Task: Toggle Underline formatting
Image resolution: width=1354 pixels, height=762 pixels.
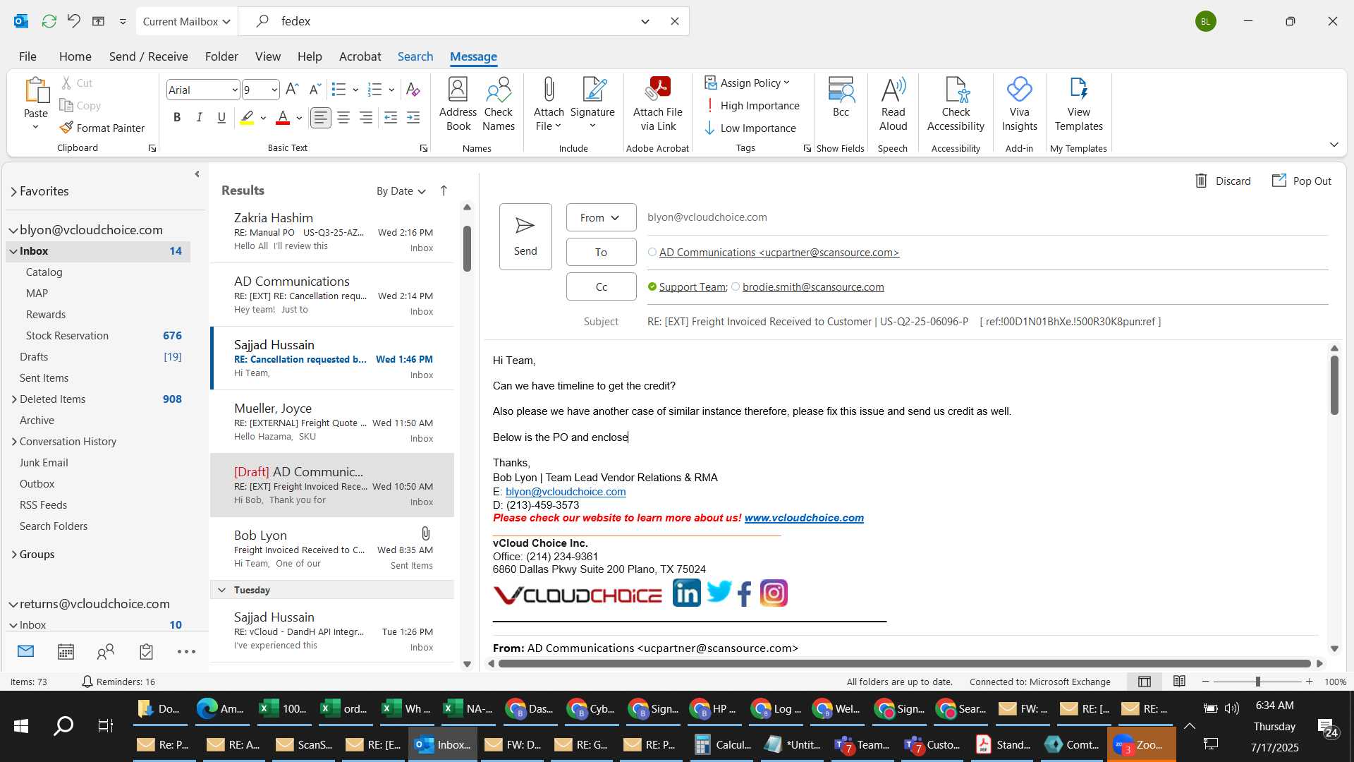Action: click(221, 117)
